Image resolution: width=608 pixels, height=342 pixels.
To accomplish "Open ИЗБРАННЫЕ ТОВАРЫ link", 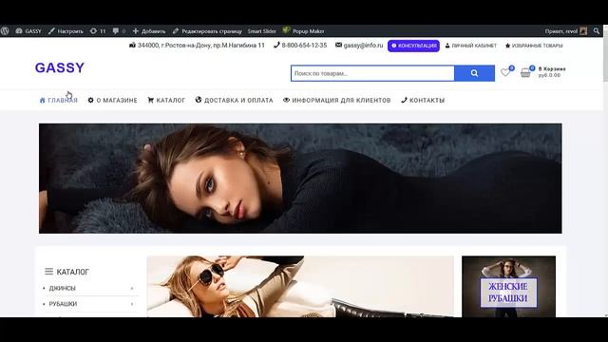I will [534, 46].
